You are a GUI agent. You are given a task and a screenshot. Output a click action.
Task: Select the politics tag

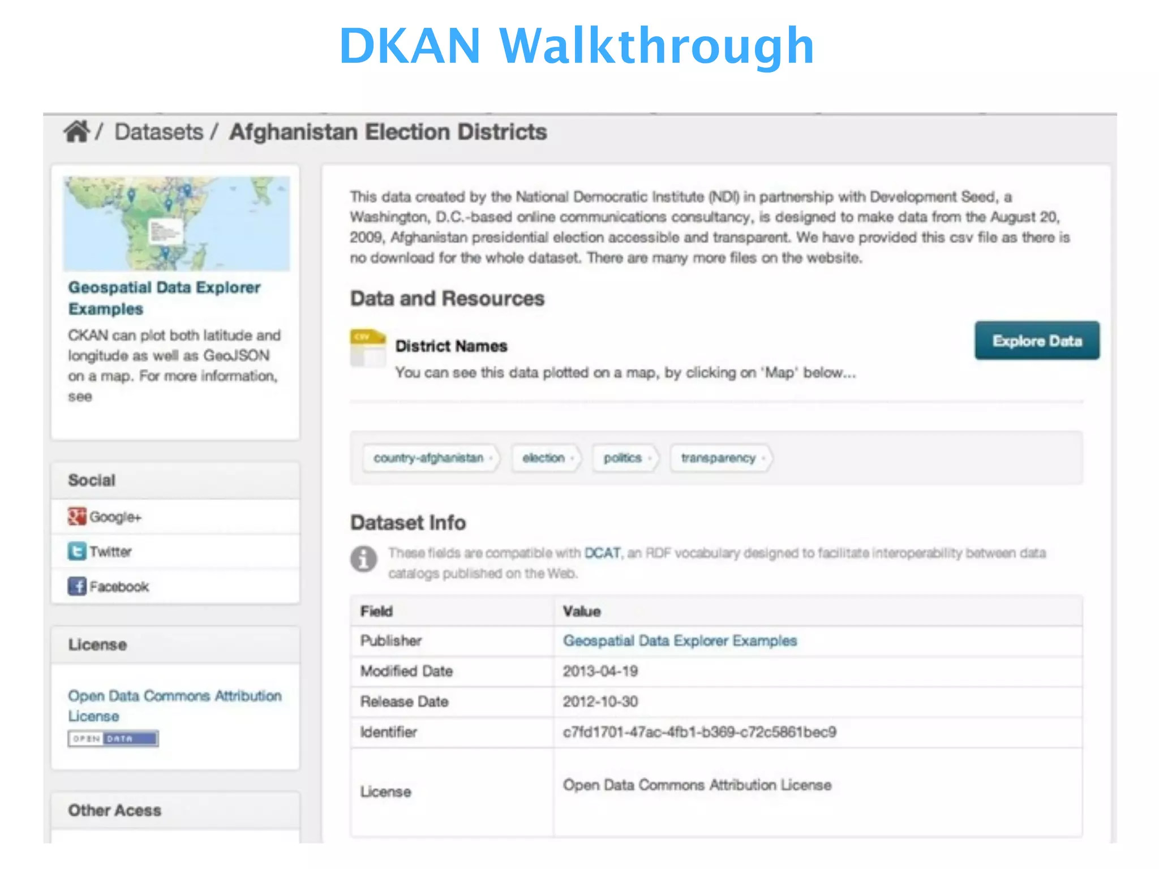(x=625, y=458)
